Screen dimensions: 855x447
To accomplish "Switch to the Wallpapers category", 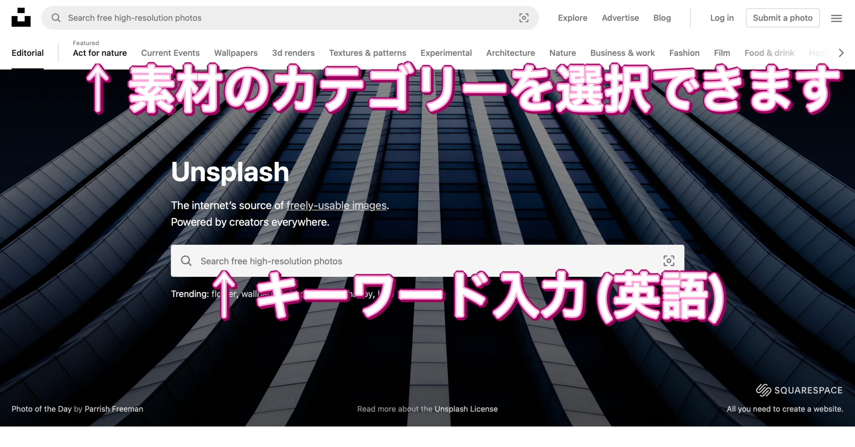I will pyautogui.click(x=235, y=53).
